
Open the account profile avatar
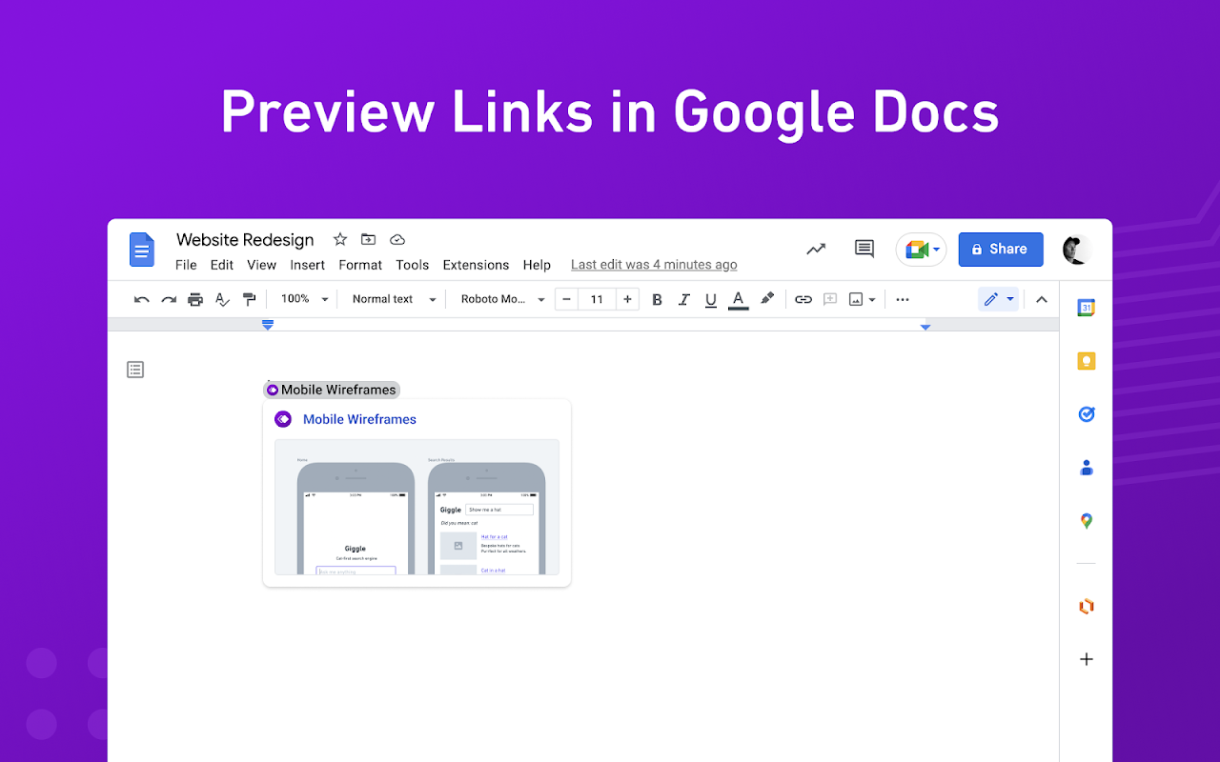coord(1077,250)
